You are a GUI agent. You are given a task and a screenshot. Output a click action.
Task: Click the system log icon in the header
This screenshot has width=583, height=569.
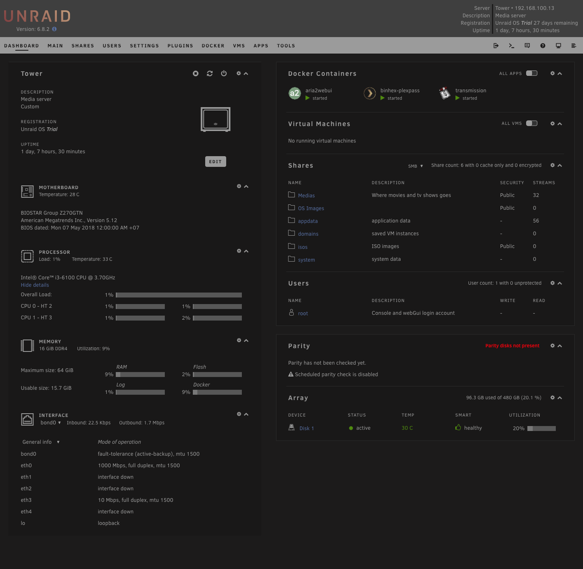pyautogui.click(x=574, y=45)
